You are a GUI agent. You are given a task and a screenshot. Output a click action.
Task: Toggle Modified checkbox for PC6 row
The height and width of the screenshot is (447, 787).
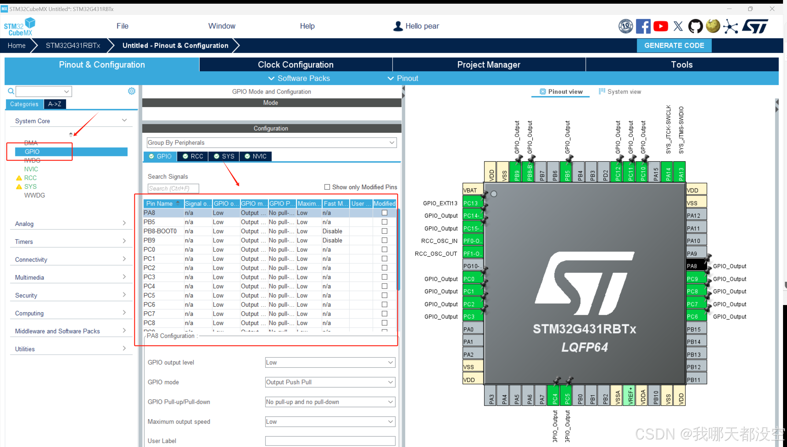pos(384,304)
